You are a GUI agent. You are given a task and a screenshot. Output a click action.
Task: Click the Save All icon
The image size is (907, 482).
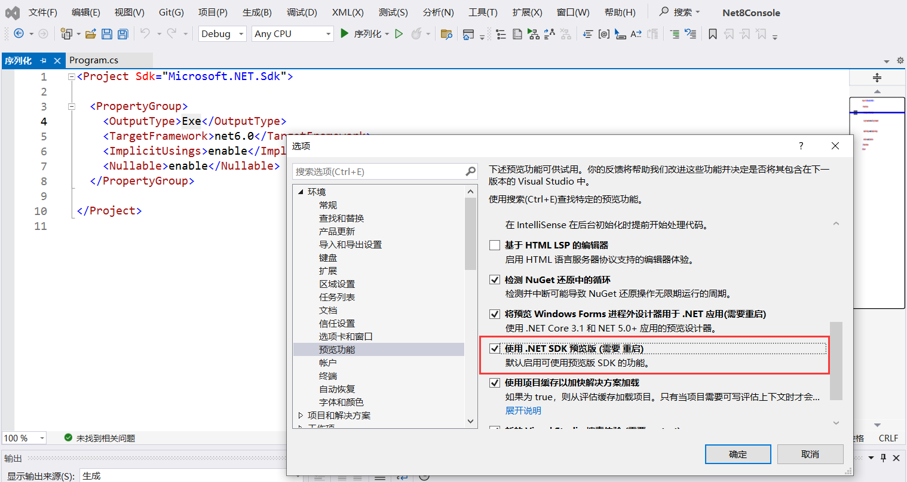coord(123,34)
